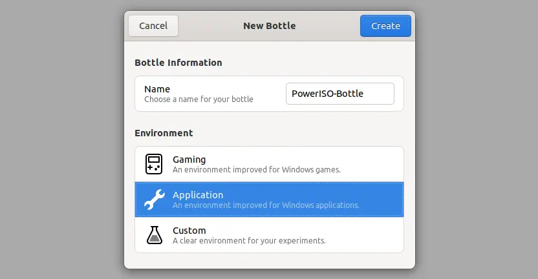The height and width of the screenshot is (279, 538).
Task: Click the Environment section heading
Action: click(164, 133)
